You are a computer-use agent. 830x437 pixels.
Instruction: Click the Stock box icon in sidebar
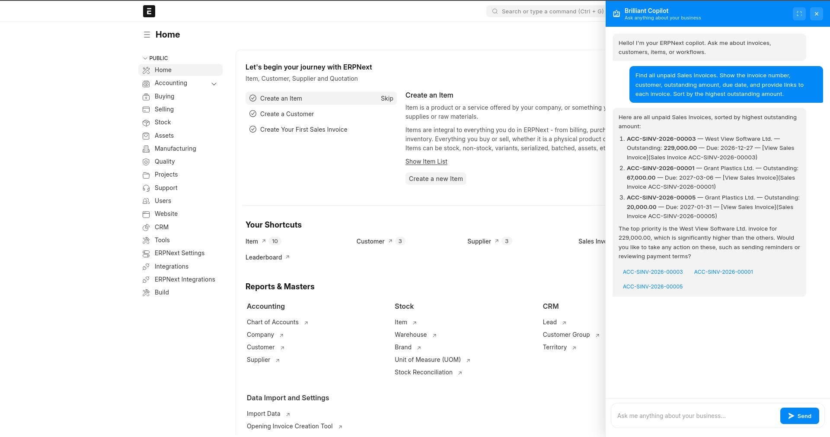click(x=146, y=123)
